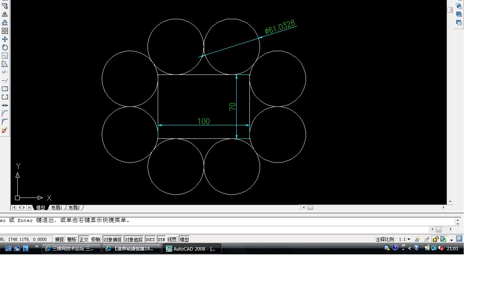
Task: Switch to the 模型 tab
Action: click(40, 208)
